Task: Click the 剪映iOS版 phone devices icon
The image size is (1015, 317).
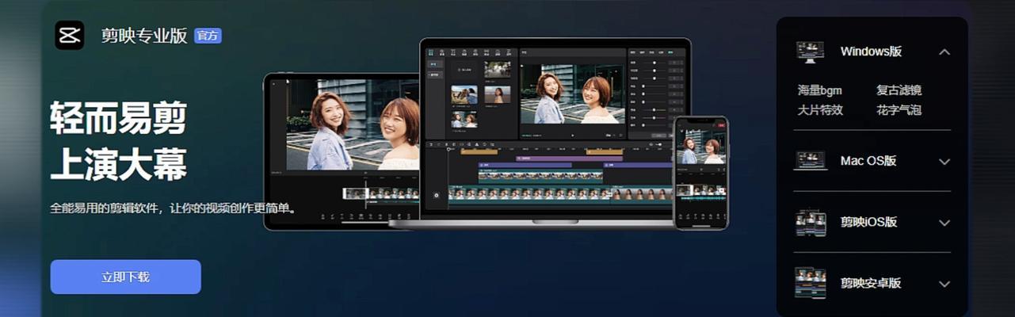Action: point(810,223)
